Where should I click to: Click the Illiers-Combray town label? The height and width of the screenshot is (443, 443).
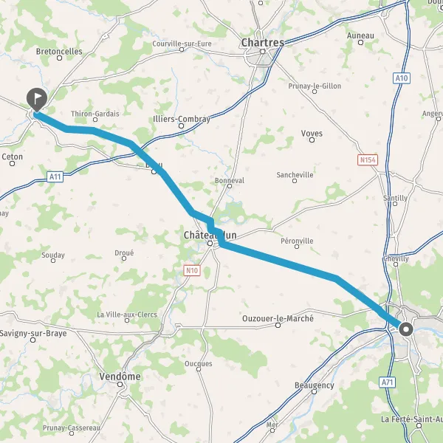pos(182,119)
